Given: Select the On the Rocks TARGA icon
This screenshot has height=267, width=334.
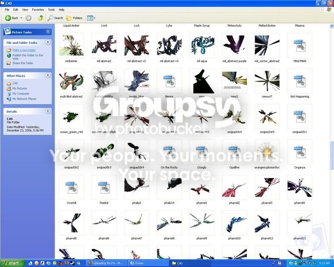Looking at the screenshot, I should [x=169, y=152].
